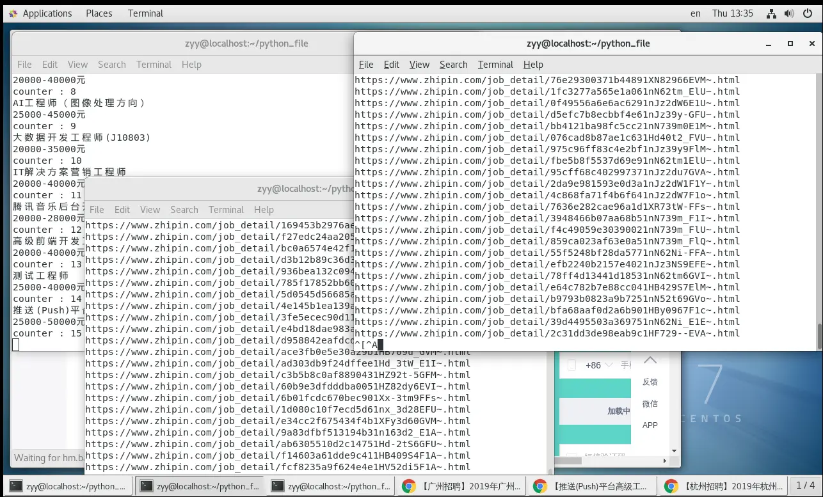Switch to first zyy@localhost terminal taskbar button
The height and width of the screenshot is (497, 823).
click(68, 486)
